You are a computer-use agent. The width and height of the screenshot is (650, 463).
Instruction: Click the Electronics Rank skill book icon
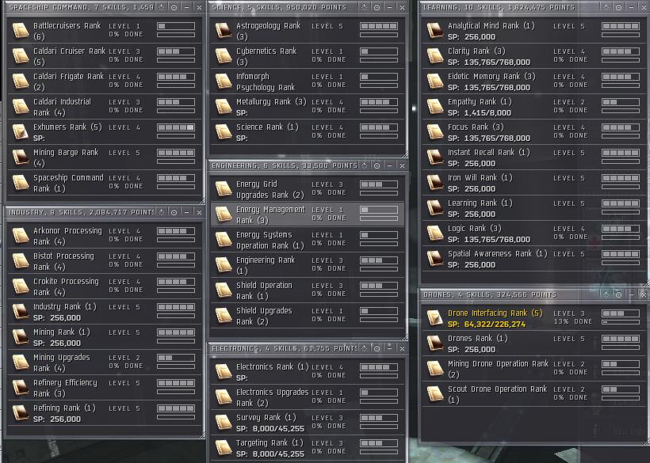tap(224, 371)
